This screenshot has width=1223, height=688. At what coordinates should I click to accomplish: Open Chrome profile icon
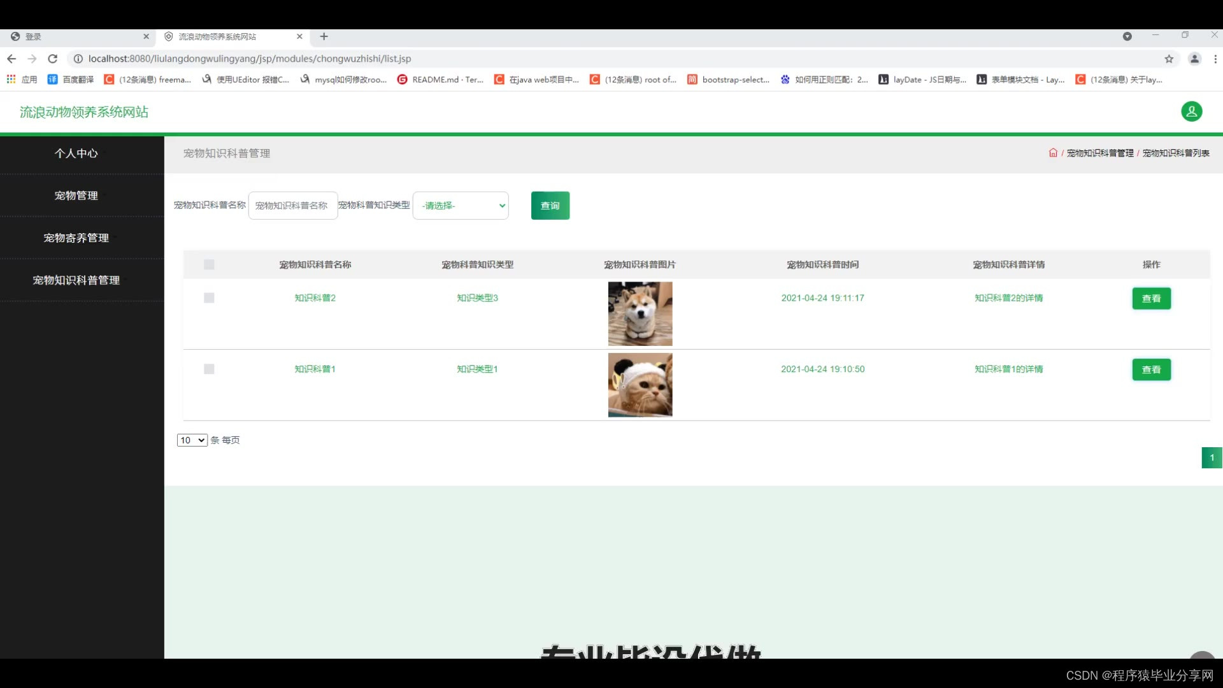pos(1194,59)
